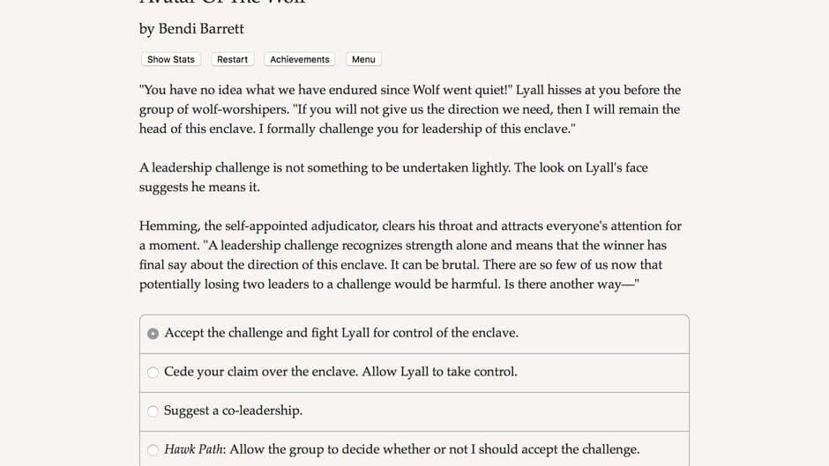The height and width of the screenshot is (466, 829).
Task: Click the italic 'Hawk Path' label
Action: click(195, 449)
